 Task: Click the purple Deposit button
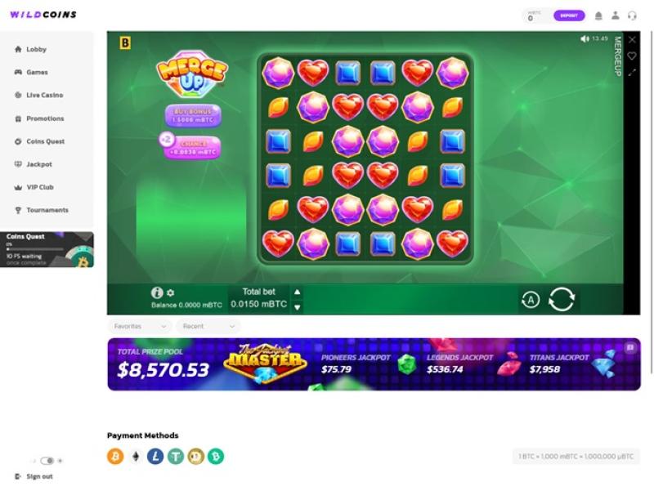tap(569, 16)
